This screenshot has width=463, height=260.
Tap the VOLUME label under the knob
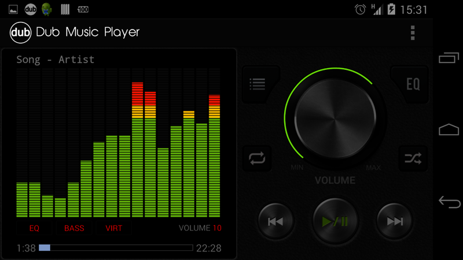[x=335, y=180]
